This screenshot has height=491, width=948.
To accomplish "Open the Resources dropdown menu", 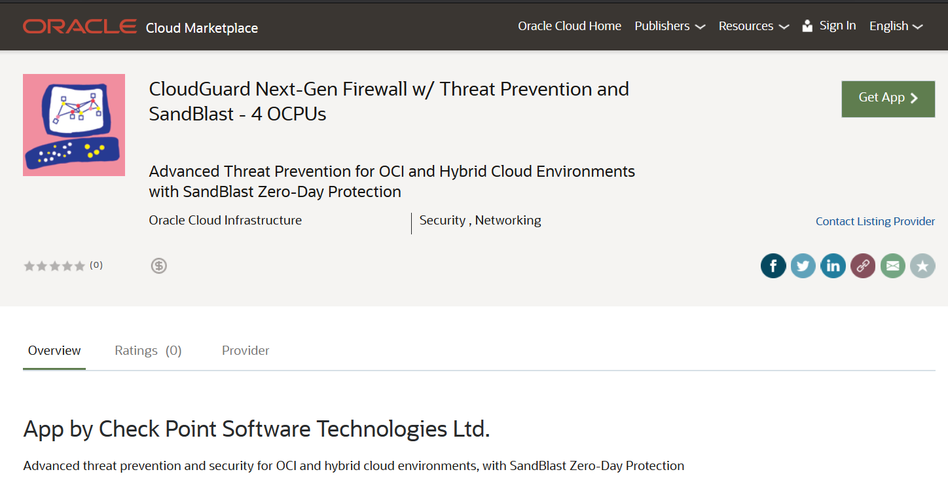I will tap(754, 26).
